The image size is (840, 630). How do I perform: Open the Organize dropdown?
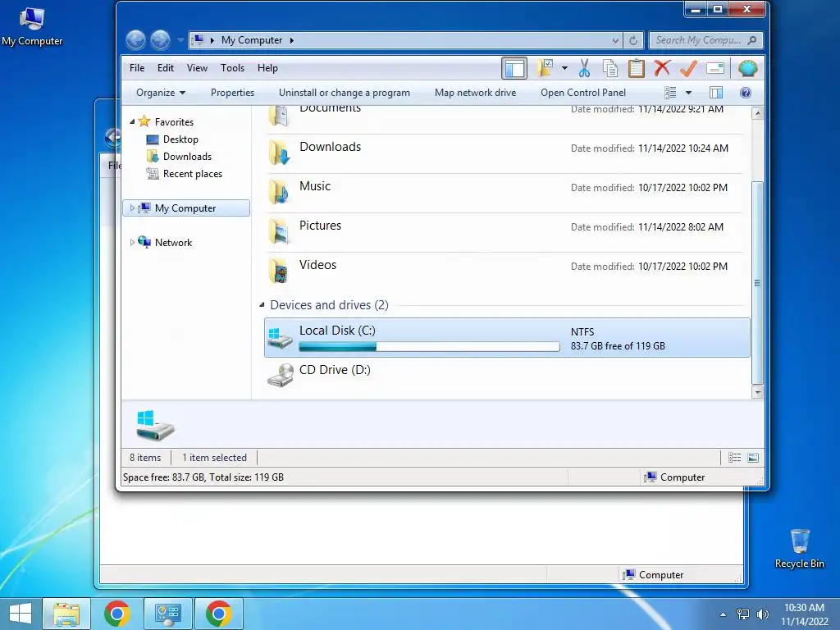pyautogui.click(x=160, y=93)
